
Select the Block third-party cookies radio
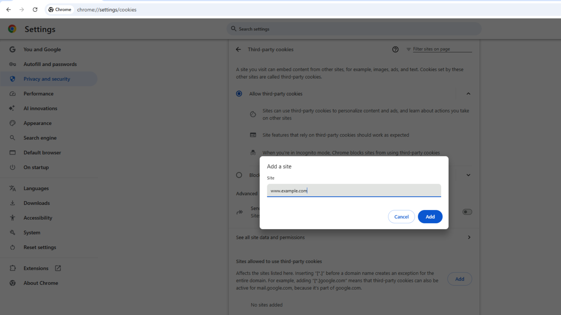pos(239,175)
